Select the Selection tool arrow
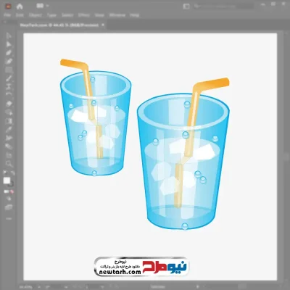This screenshot has height=290, width=290. pos(9,36)
